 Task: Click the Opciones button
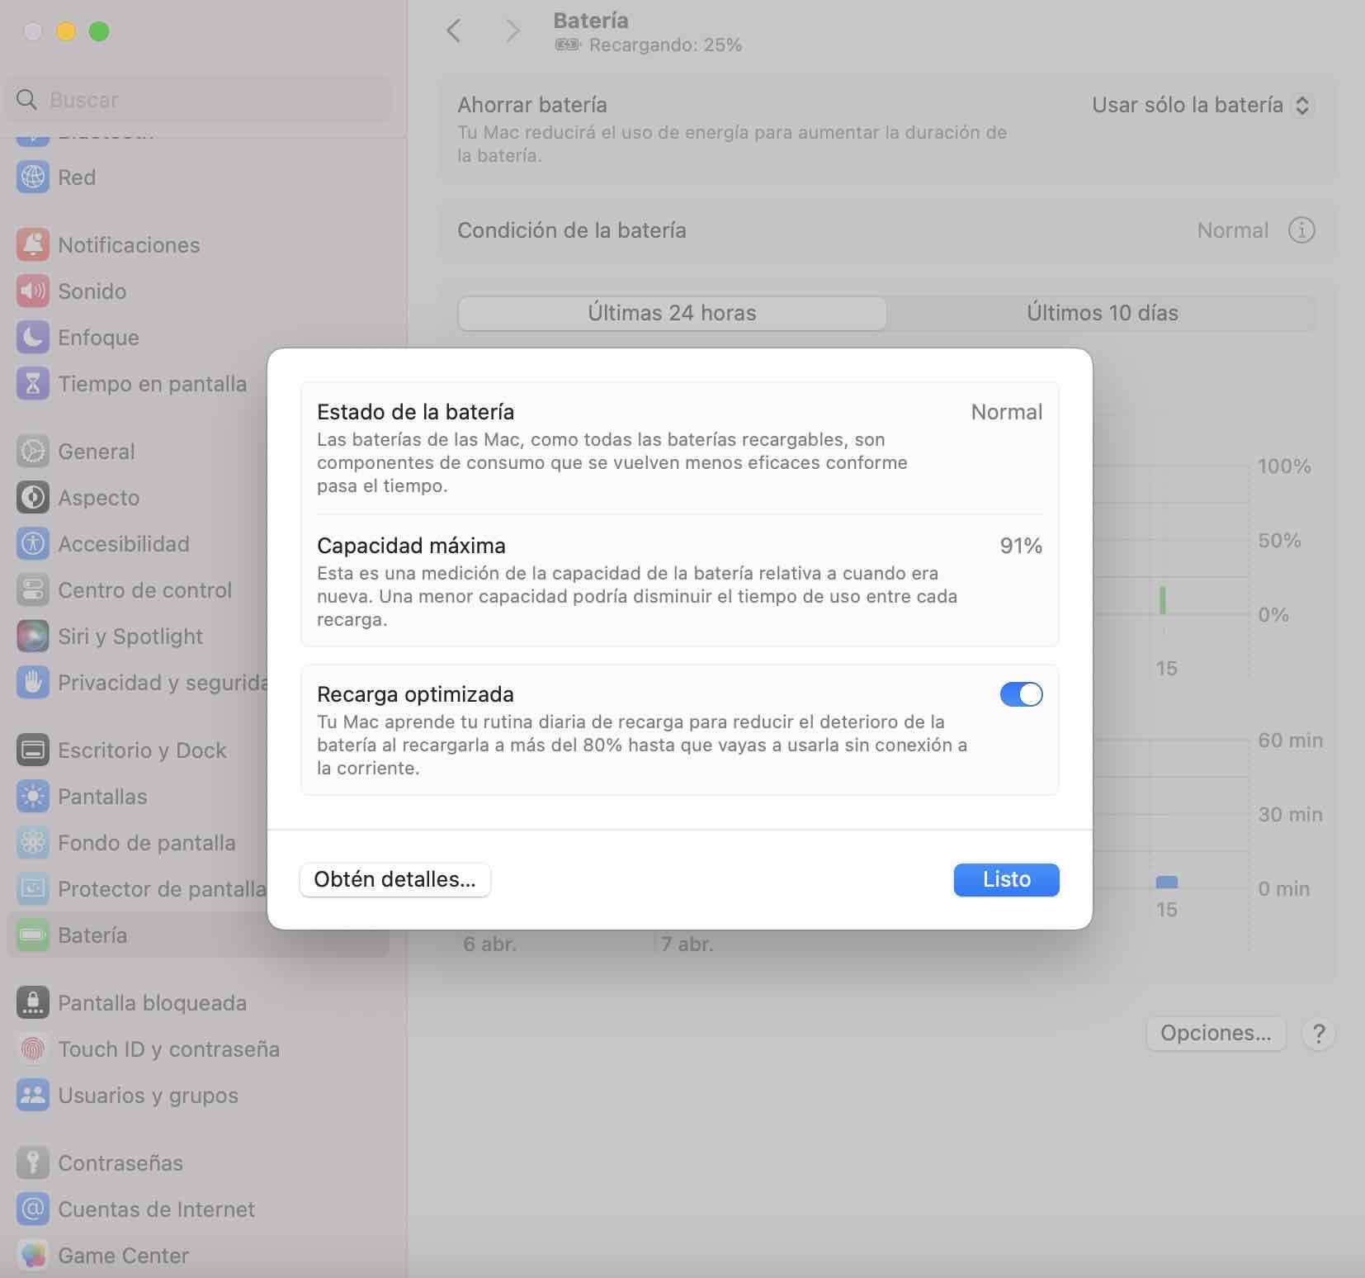point(1216,1033)
